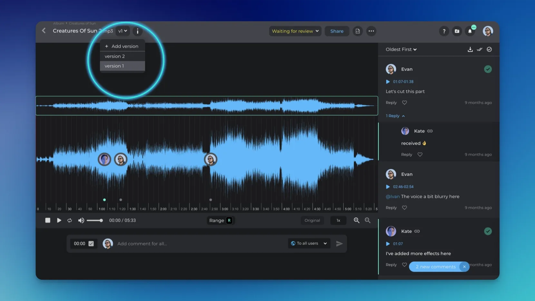Expand the Oldest First sort dropdown
535x301 pixels.
(x=401, y=49)
